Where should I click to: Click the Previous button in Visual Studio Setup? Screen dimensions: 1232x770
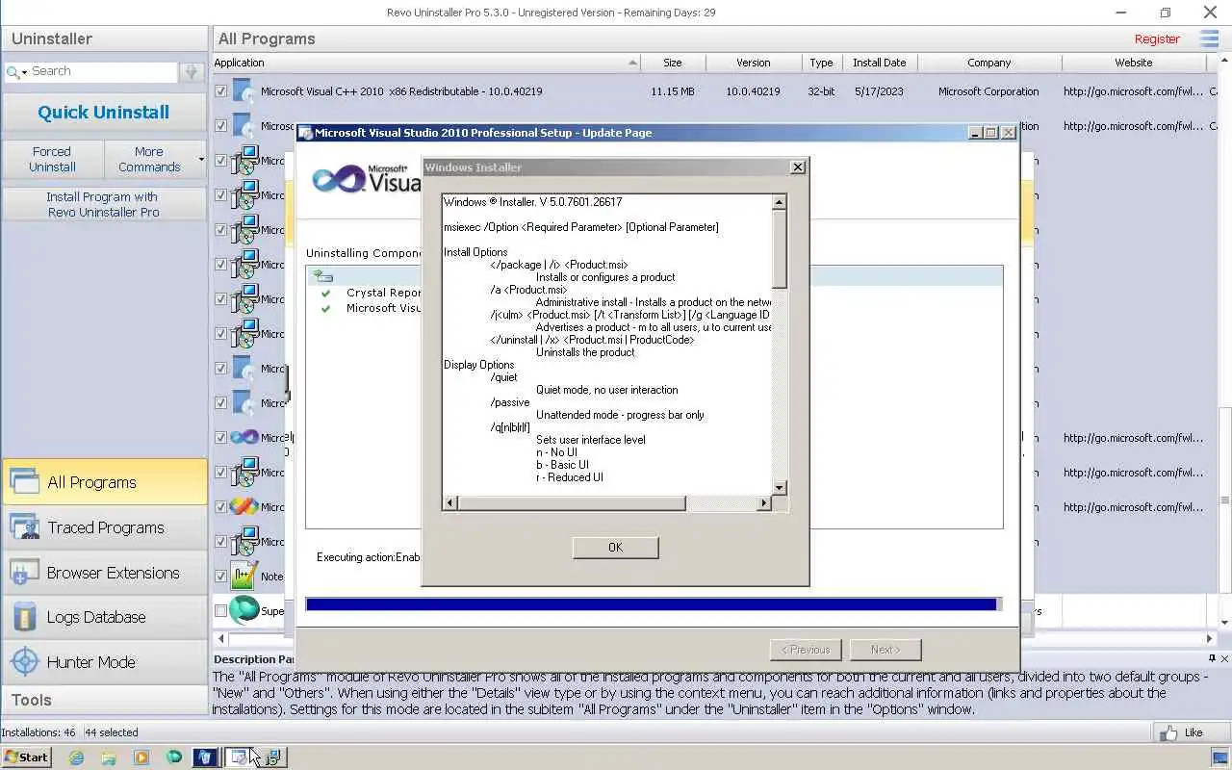[x=806, y=650]
